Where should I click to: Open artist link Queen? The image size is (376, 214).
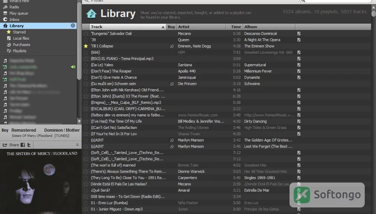[183, 40]
